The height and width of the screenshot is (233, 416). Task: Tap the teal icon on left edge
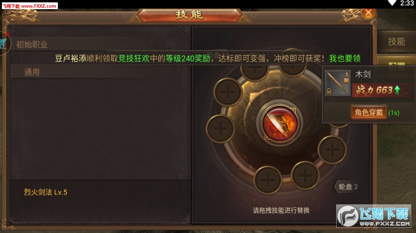click(4, 44)
